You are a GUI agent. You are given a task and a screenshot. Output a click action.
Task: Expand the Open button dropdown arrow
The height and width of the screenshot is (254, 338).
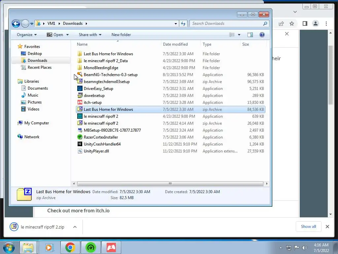click(67, 35)
